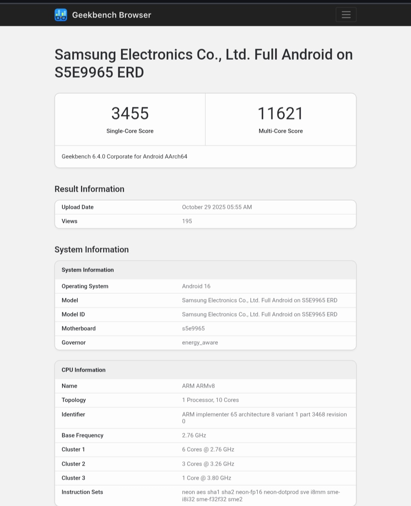Select the 11621 multi-core score
This screenshot has height=506, width=411.
tap(280, 113)
